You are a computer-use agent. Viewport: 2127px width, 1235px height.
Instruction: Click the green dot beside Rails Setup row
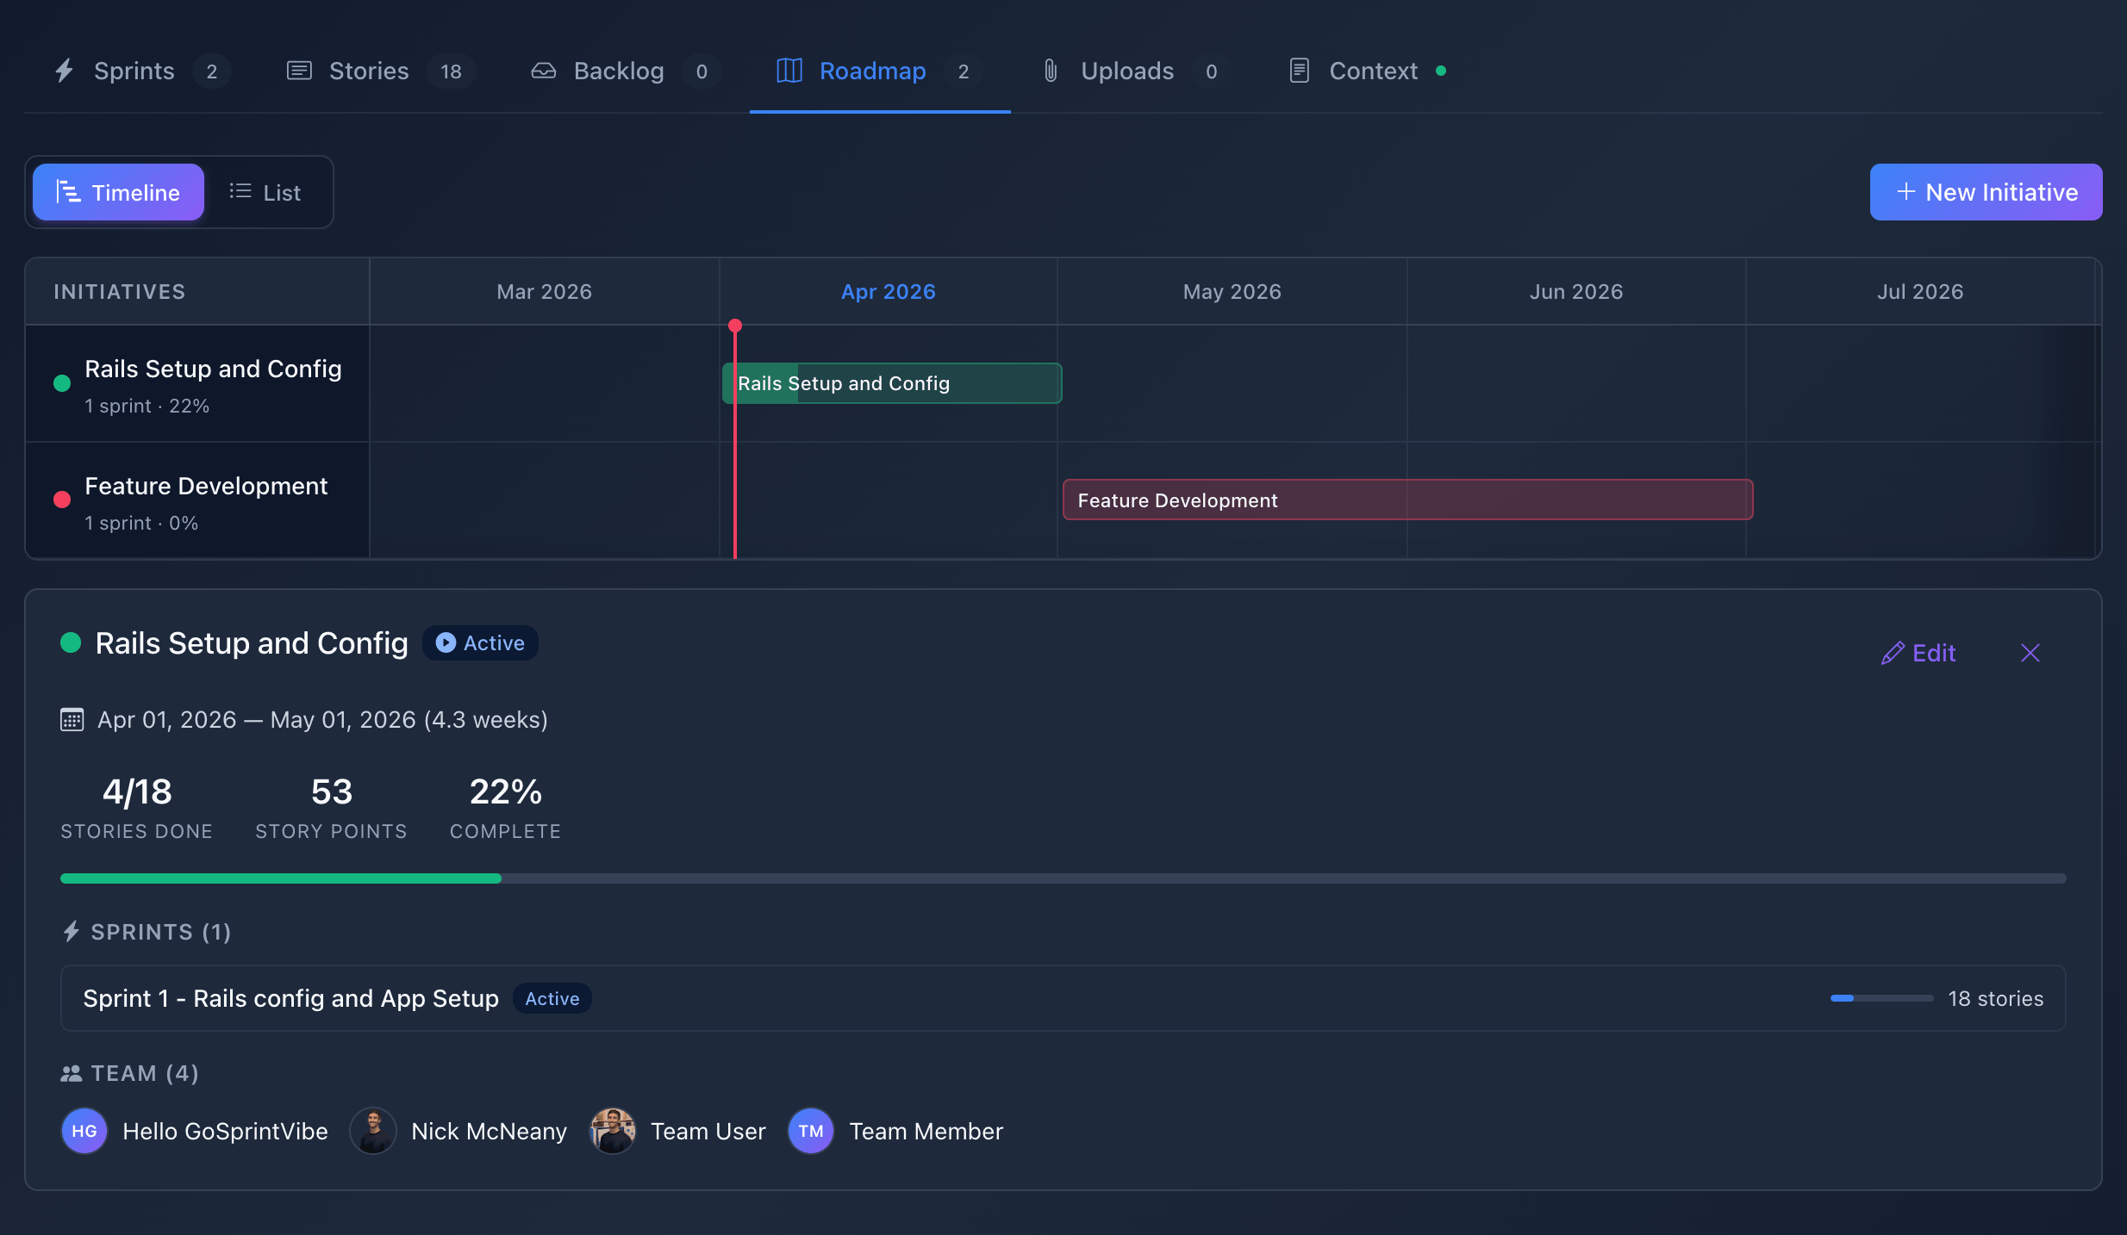tap(62, 383)
